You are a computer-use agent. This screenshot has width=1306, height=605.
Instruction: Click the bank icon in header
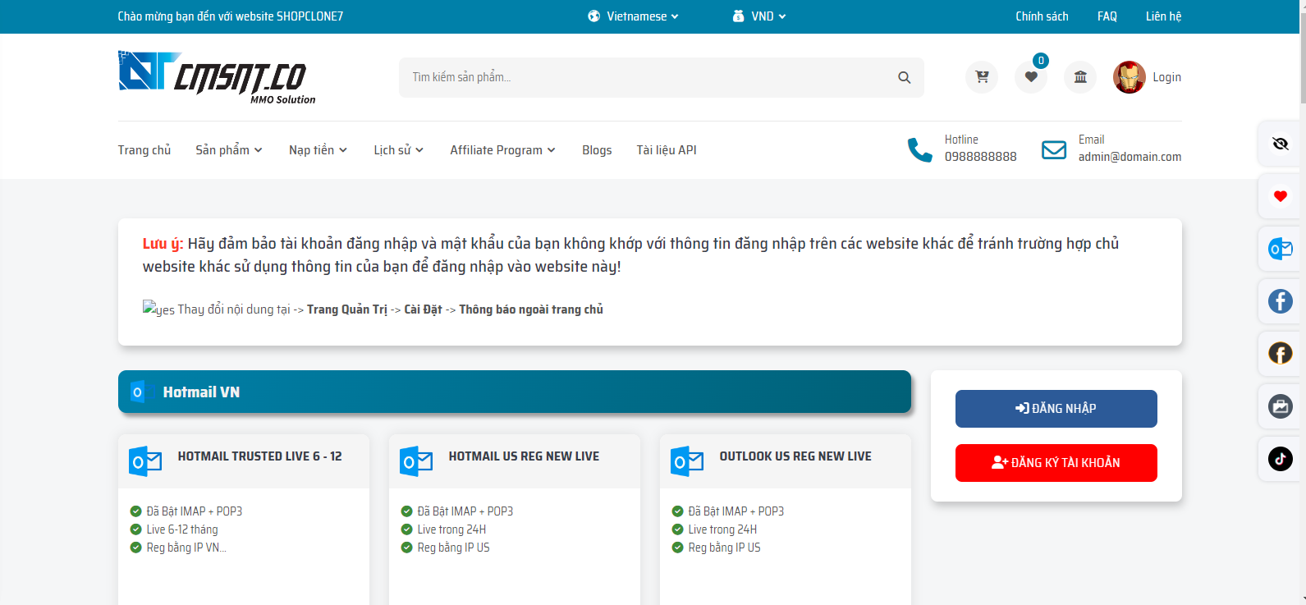click(1080, 77)
